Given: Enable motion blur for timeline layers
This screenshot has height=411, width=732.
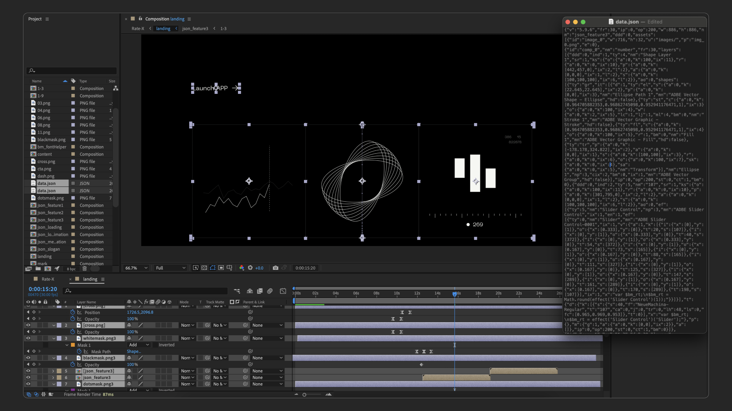Looking at the screenshot, I should [270, 291].
